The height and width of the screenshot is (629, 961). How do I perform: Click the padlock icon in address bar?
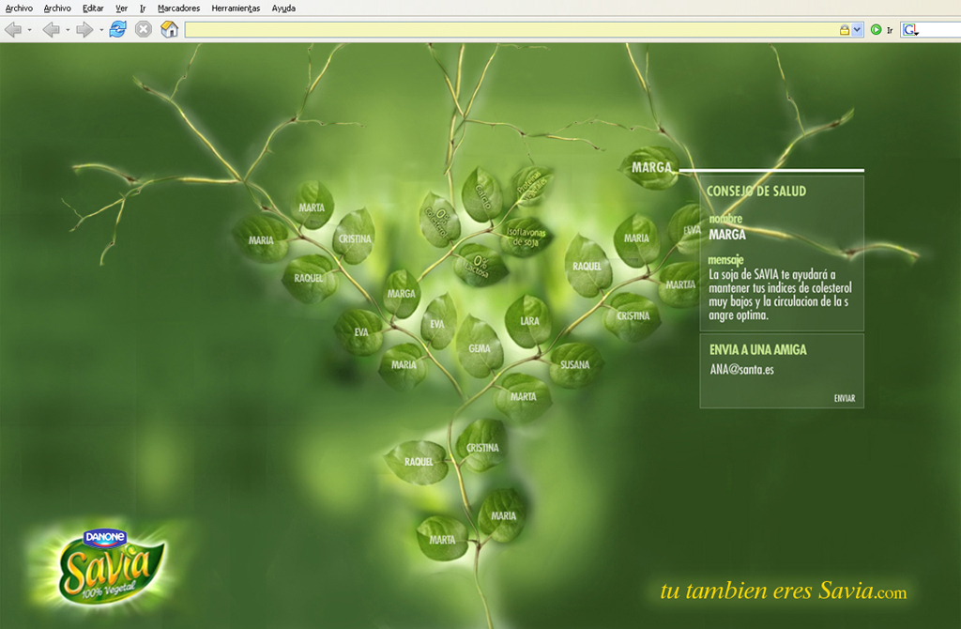[844, 30]
